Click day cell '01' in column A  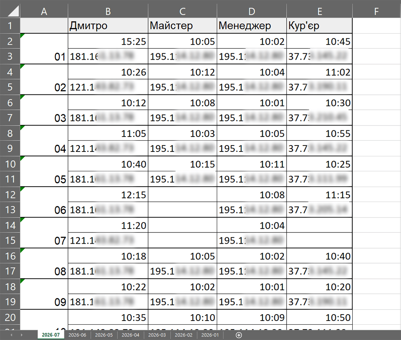pos(44,49)
